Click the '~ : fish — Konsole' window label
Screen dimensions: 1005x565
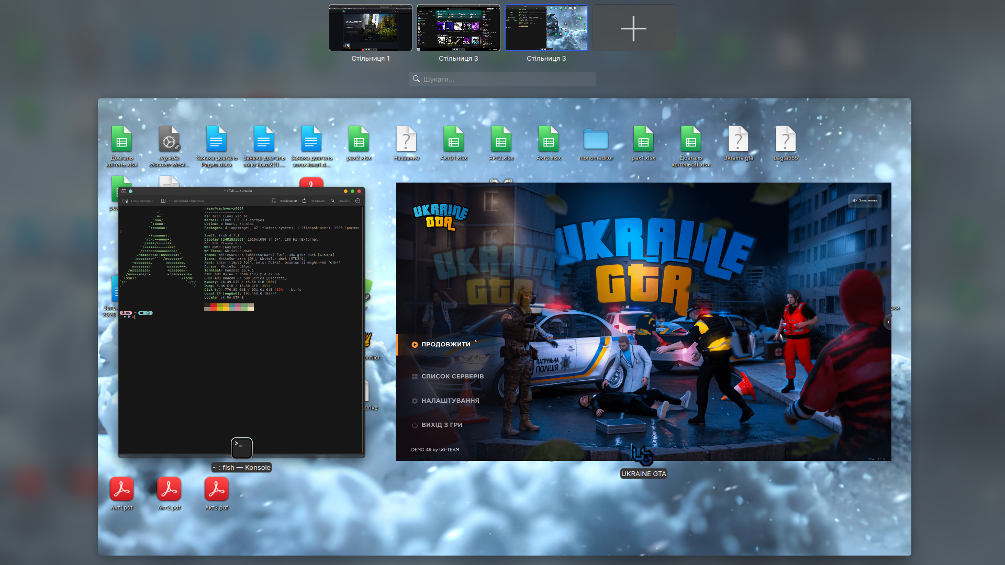coord(241,468)
